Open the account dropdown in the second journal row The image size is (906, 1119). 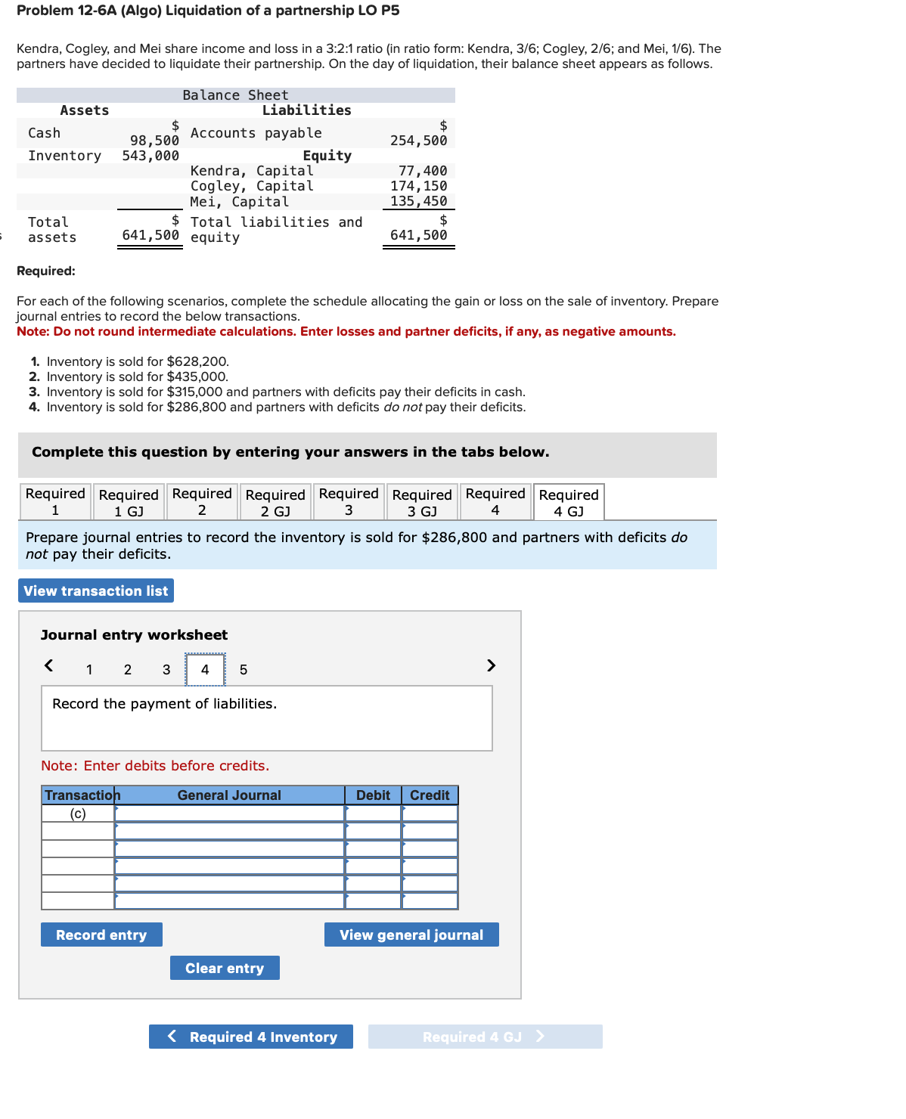pyautogui.click(x=117, y=831)
